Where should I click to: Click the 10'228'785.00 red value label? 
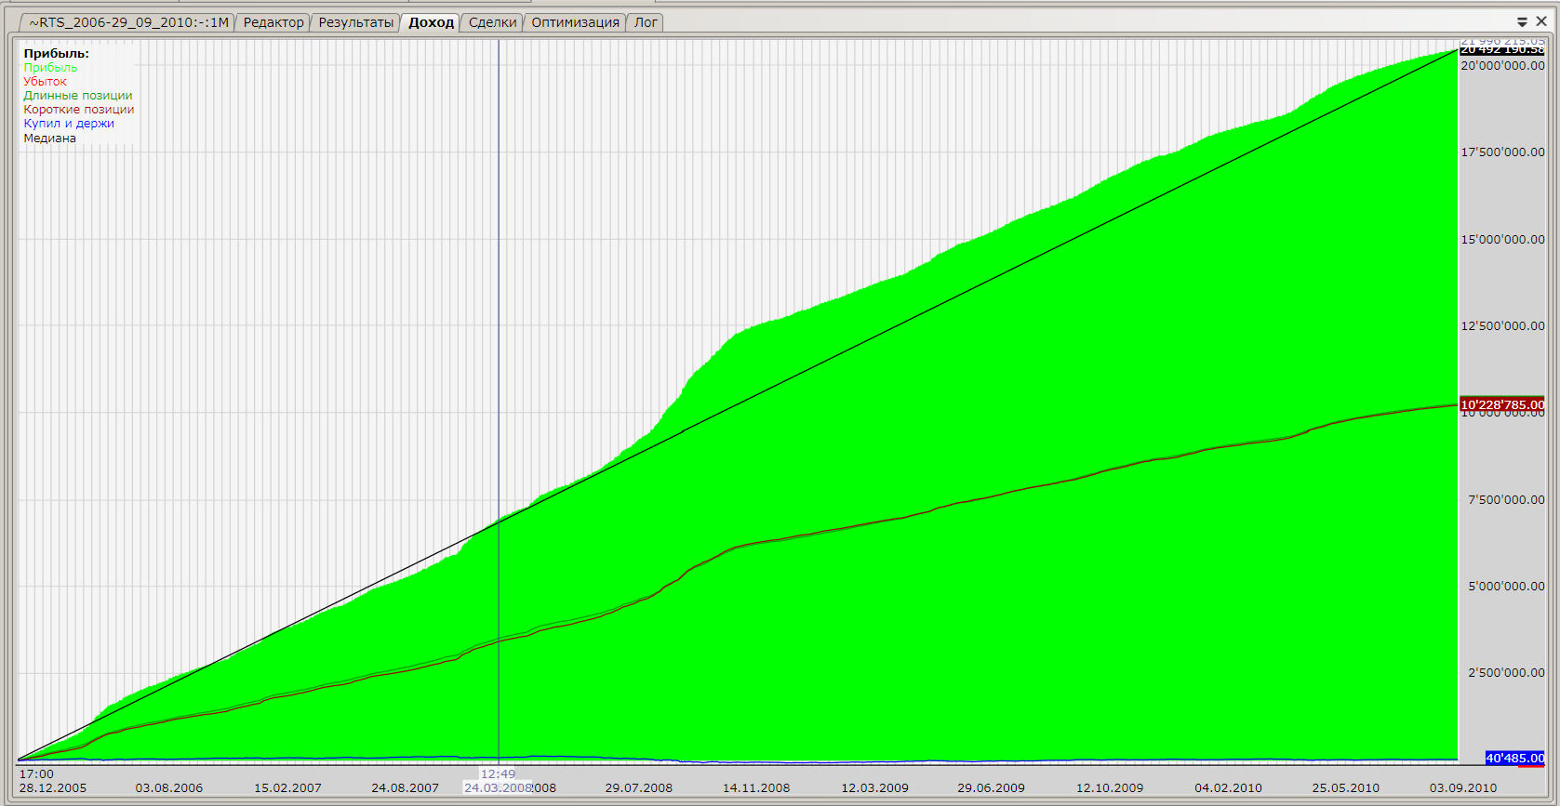(1502, 404)
